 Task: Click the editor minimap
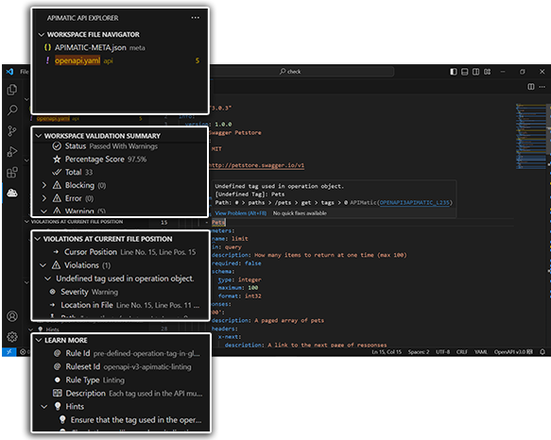[x=531, y=137]
